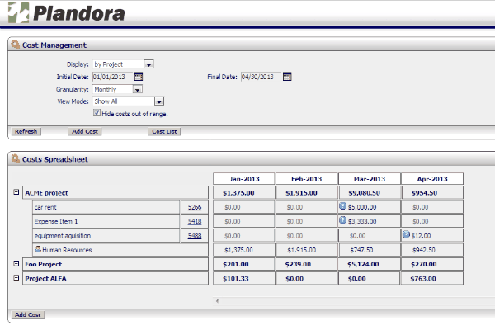Click the Human Resources row icon
495x330 pixels.
37,249
